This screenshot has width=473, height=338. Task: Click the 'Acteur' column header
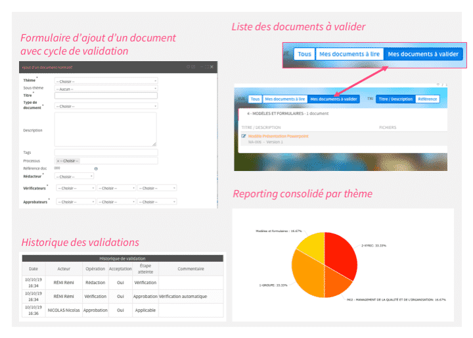[64, 269]
